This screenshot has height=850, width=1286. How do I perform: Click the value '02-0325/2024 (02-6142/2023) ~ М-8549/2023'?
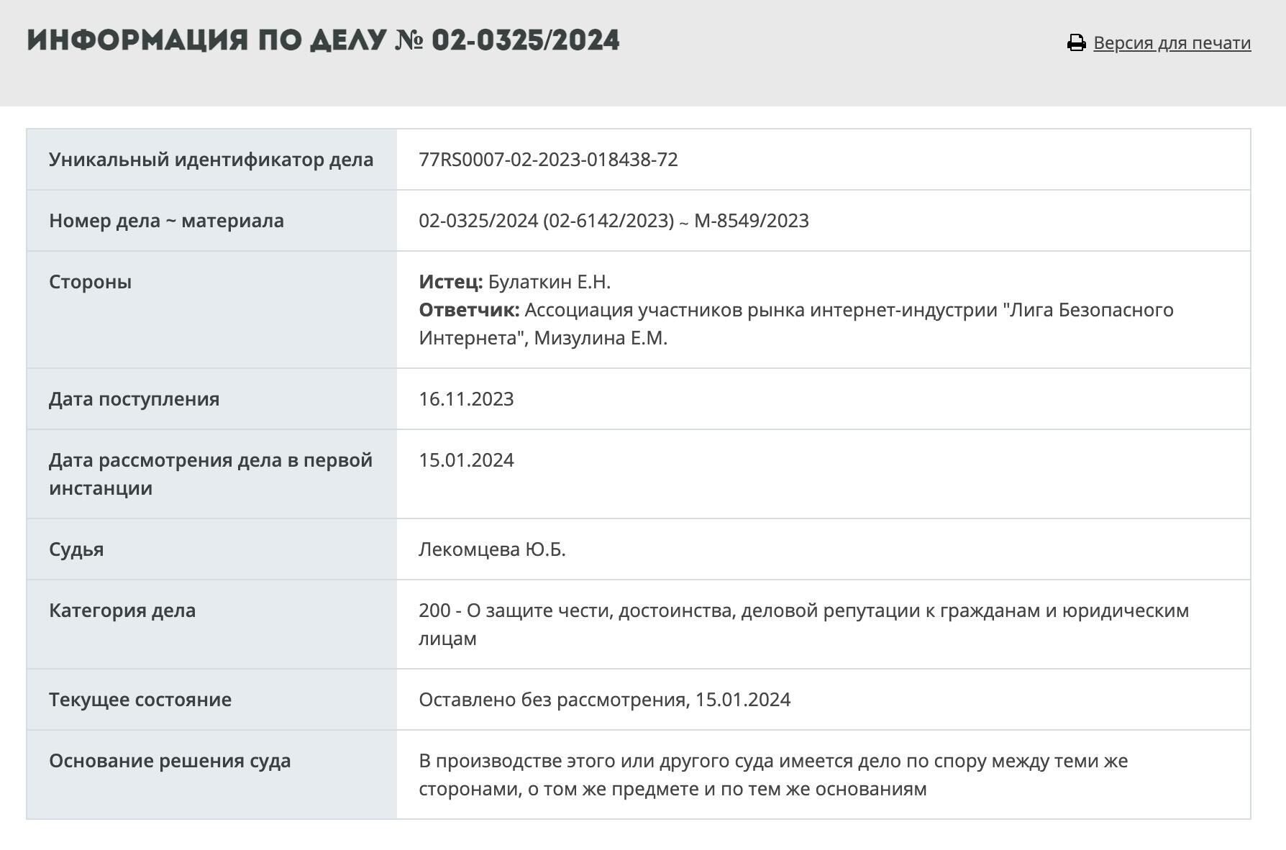coord(614,221)
